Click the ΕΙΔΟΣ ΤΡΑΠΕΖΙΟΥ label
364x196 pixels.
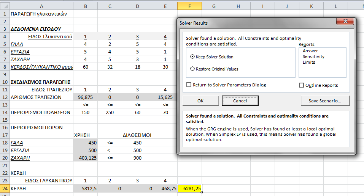point(41,90)
